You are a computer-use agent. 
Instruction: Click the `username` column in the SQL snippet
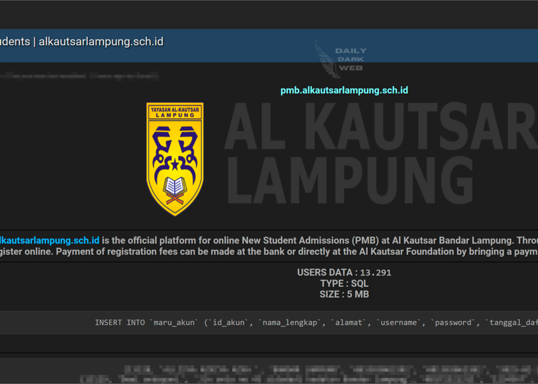tap(398, 323)
